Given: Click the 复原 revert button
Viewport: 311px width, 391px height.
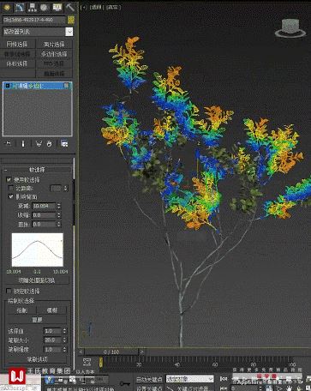Looking at the screenshot, I should tap(37, 320).
